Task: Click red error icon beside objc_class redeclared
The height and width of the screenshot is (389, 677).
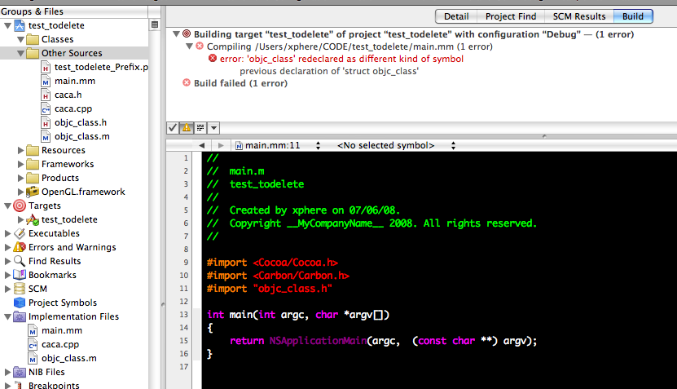Action: tap(213, 59)
